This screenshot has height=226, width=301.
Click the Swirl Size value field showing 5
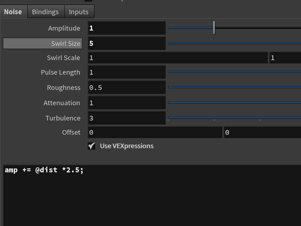coord(126,43)
